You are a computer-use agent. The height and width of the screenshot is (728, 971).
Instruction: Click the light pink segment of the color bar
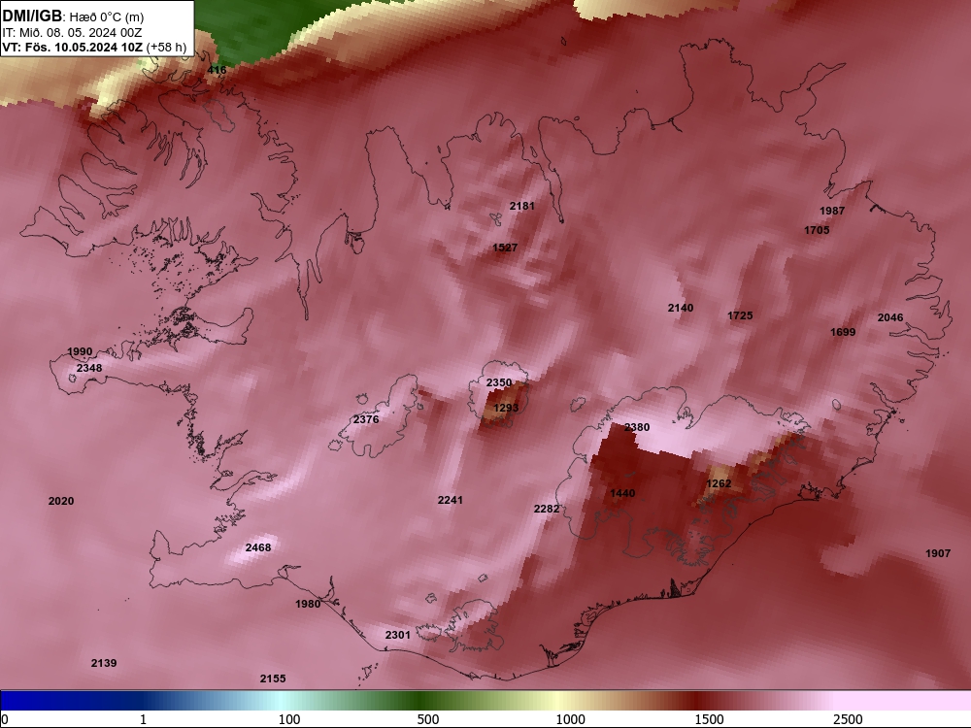[904, 700]
